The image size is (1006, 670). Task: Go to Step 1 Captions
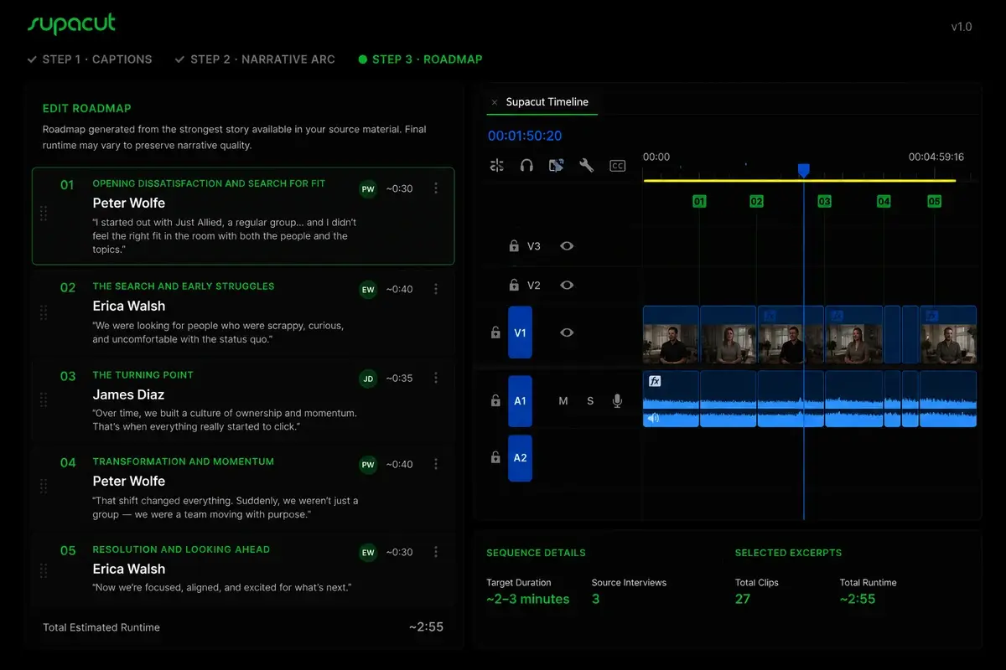(90, 59)
